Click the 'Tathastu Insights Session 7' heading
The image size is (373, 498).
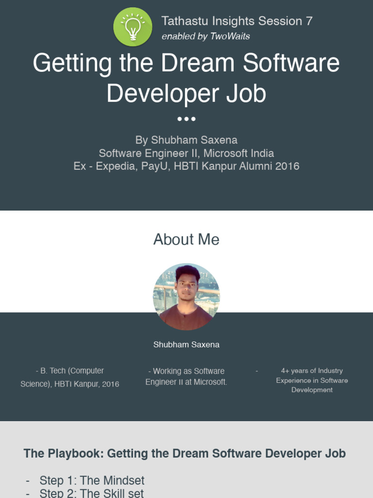[237, 21]
